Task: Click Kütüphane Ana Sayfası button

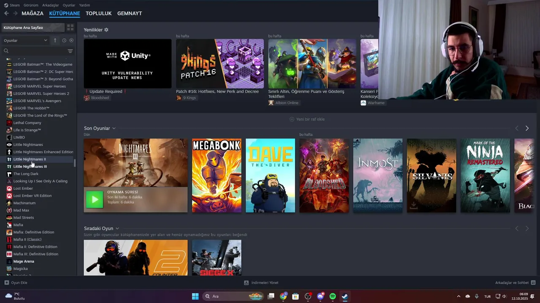Action: pyautogui.click(x=33, y=27)
